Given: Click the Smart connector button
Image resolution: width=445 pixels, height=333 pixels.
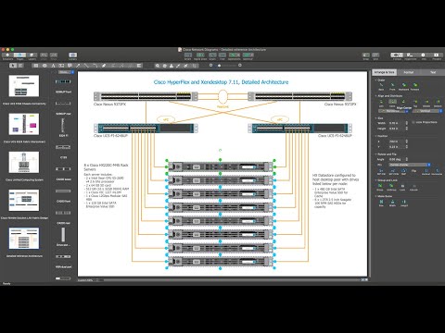Looking at the screenshot, I should click(x=188, y=55).
